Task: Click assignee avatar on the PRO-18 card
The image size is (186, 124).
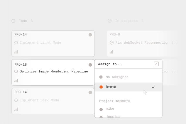Action: pos(90,65)
